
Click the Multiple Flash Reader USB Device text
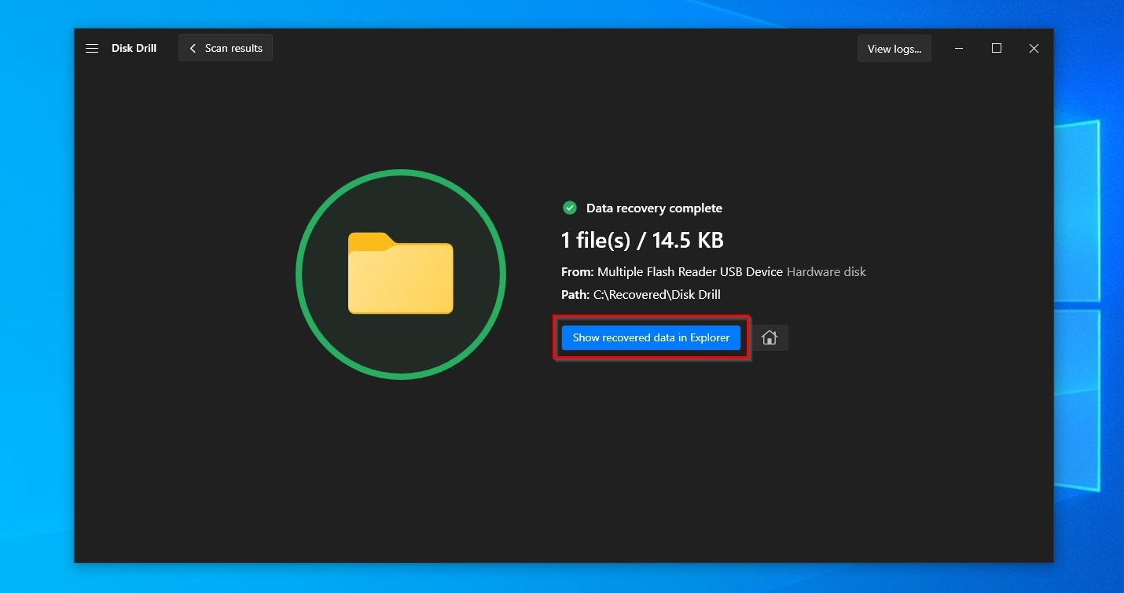tap(690, 271)
